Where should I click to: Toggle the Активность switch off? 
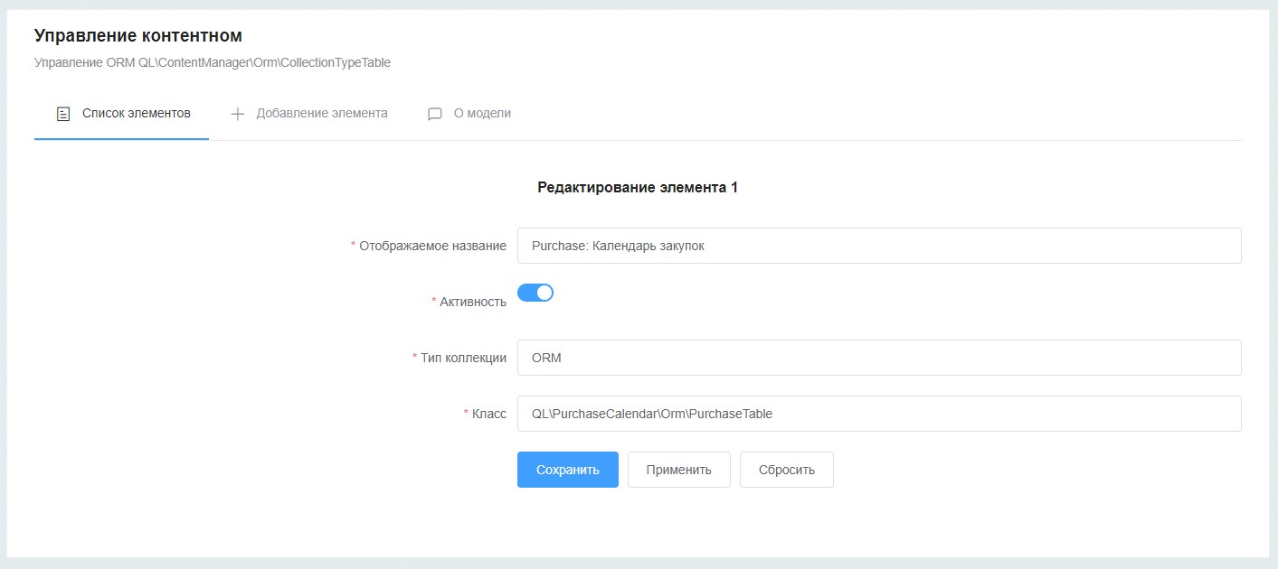click(x=535, y=293)
